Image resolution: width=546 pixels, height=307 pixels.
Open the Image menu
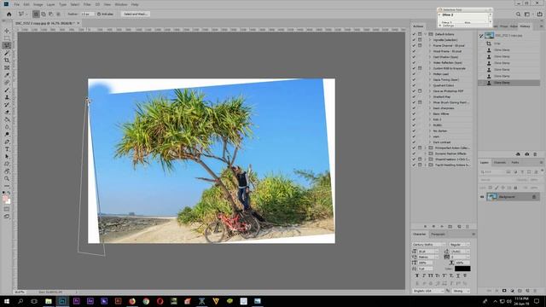point(38,4)
